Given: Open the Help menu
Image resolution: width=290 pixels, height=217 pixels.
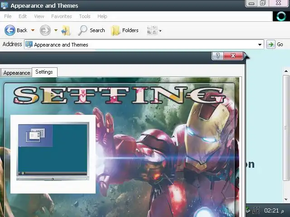Looking at the screenshot, I should (x=102, y=16).
